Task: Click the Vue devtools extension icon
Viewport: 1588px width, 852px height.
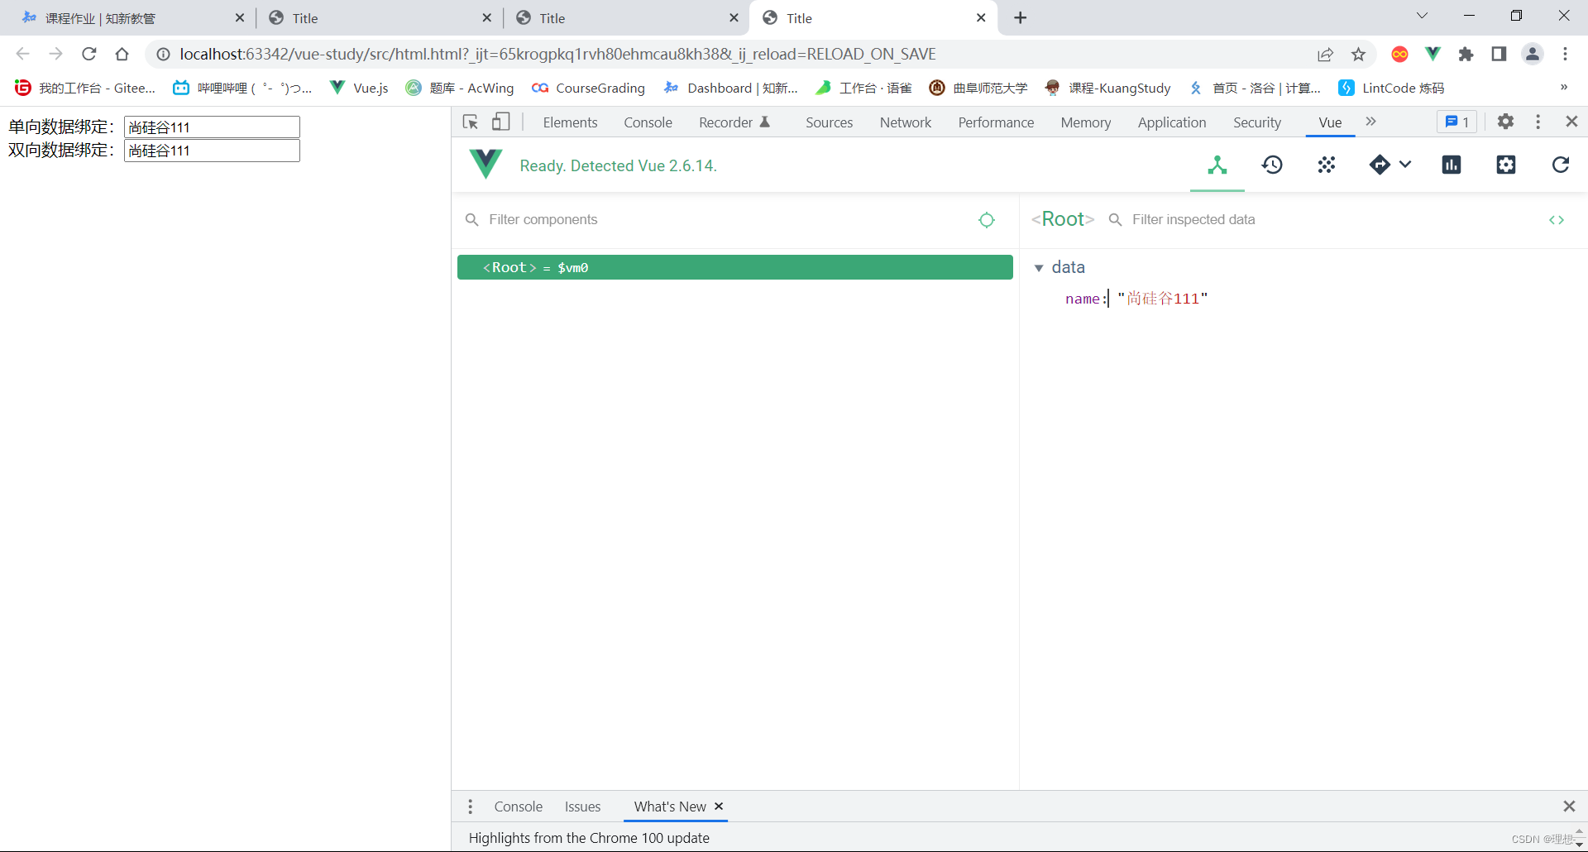Action: pos(1433,54)
